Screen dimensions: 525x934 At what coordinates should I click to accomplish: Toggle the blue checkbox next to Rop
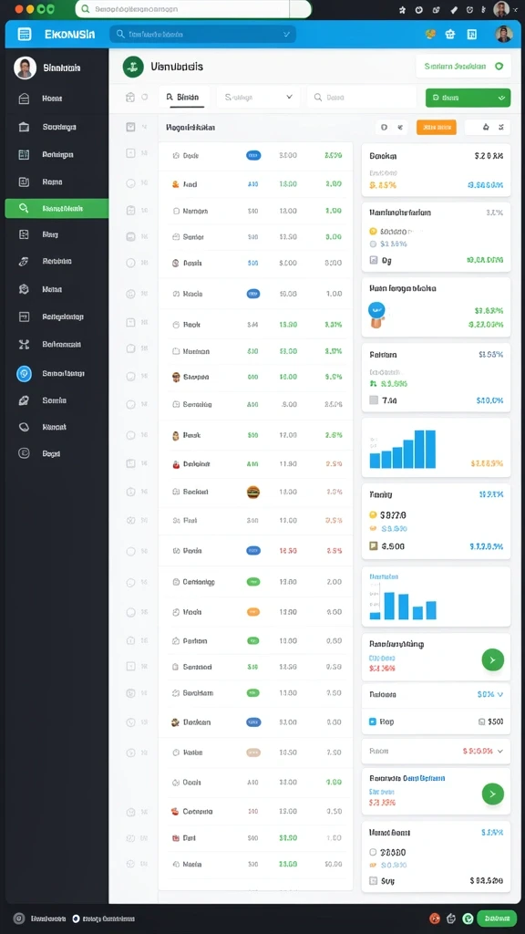(x=373, y=721)
